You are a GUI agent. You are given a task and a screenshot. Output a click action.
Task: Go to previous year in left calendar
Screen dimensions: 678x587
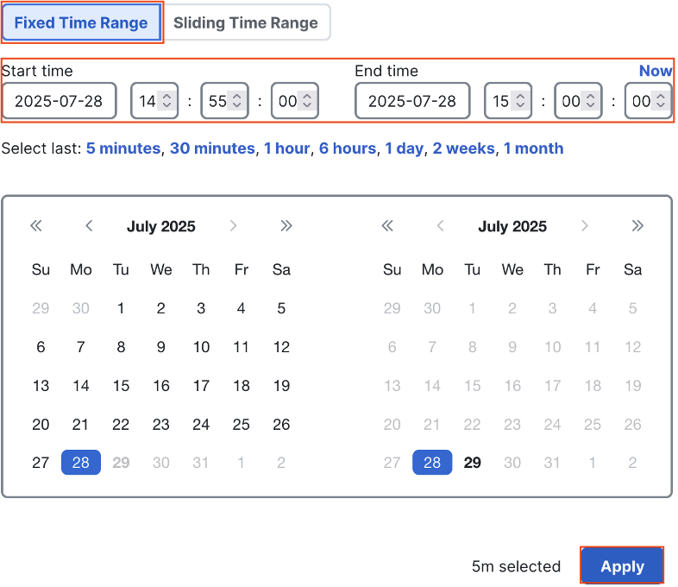pos(36,226)
